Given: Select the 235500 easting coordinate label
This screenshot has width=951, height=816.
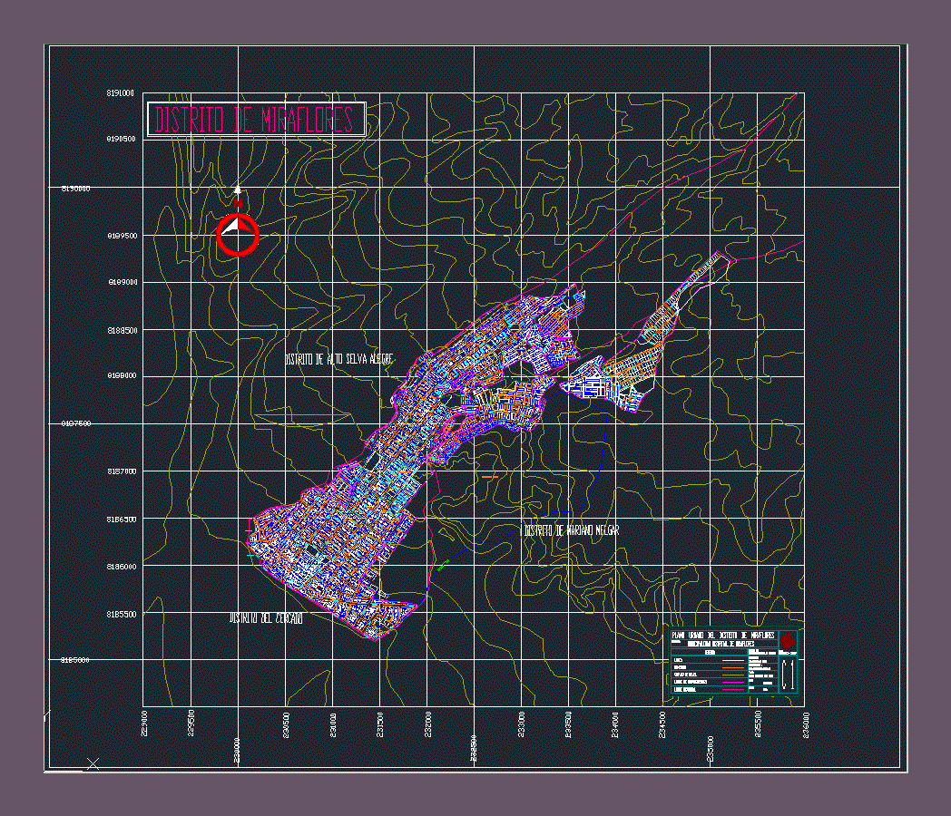Looking at the screenshot, I should 758,724.
